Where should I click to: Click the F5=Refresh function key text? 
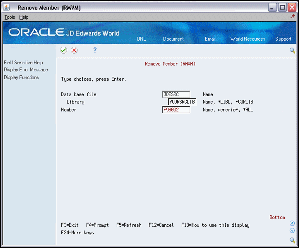(x=129, y=225)
